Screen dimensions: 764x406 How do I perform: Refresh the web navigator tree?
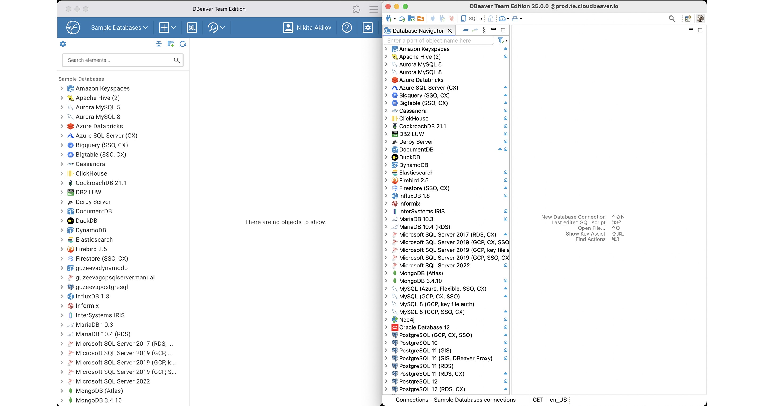coord(183,44)
